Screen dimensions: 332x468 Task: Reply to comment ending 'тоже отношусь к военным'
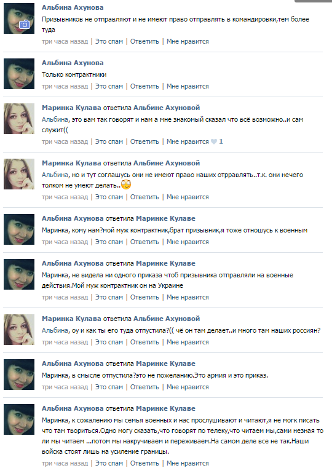point(144,242)
